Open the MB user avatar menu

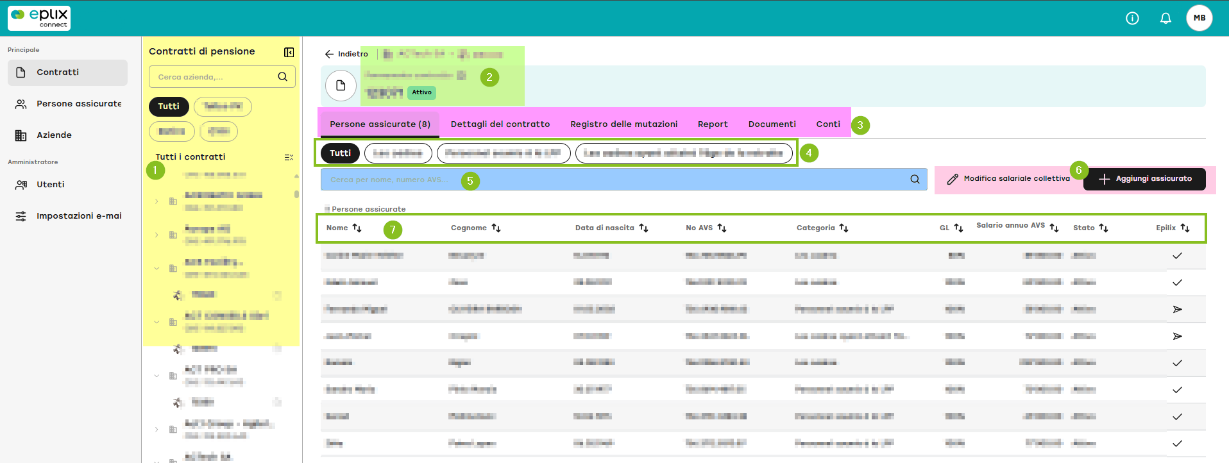tap(1199, 18)
